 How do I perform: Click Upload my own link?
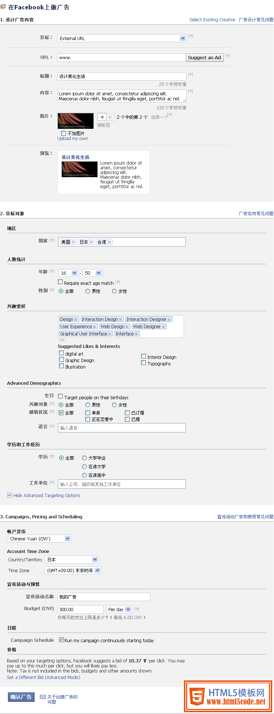pos(73,139)
